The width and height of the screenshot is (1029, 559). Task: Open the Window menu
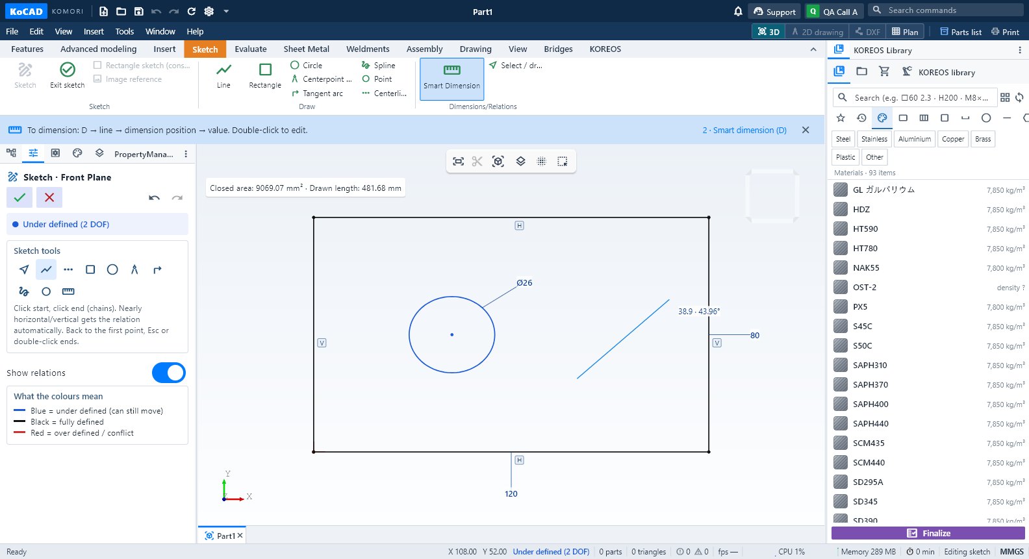point(160,31)
